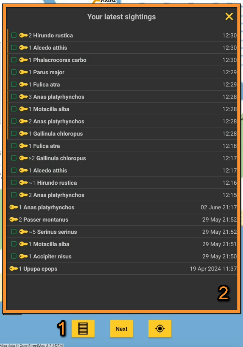The width and height of the screenshot is (243, 347).
Task: Tick checkbox for 2 Hirundo rustica 12:30
Action: [14, 35]
